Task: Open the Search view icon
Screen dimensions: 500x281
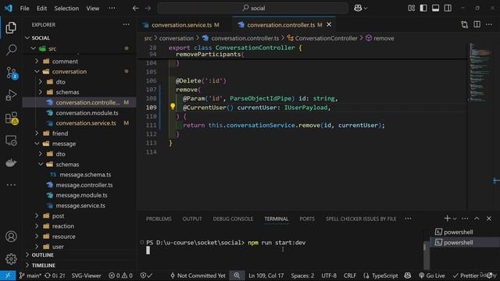Action: click(11, 50)
